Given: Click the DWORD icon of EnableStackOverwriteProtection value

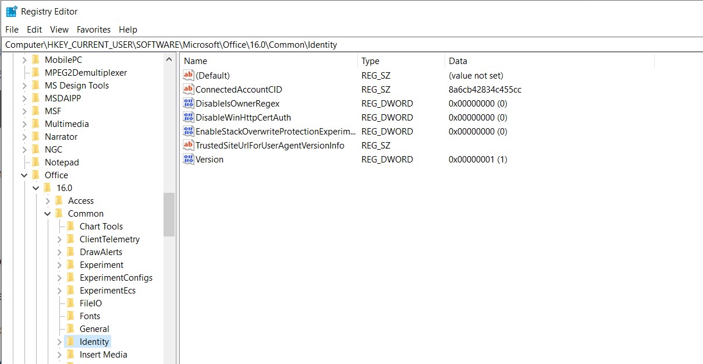Looking at the screenshot, I should pos(188,131).
